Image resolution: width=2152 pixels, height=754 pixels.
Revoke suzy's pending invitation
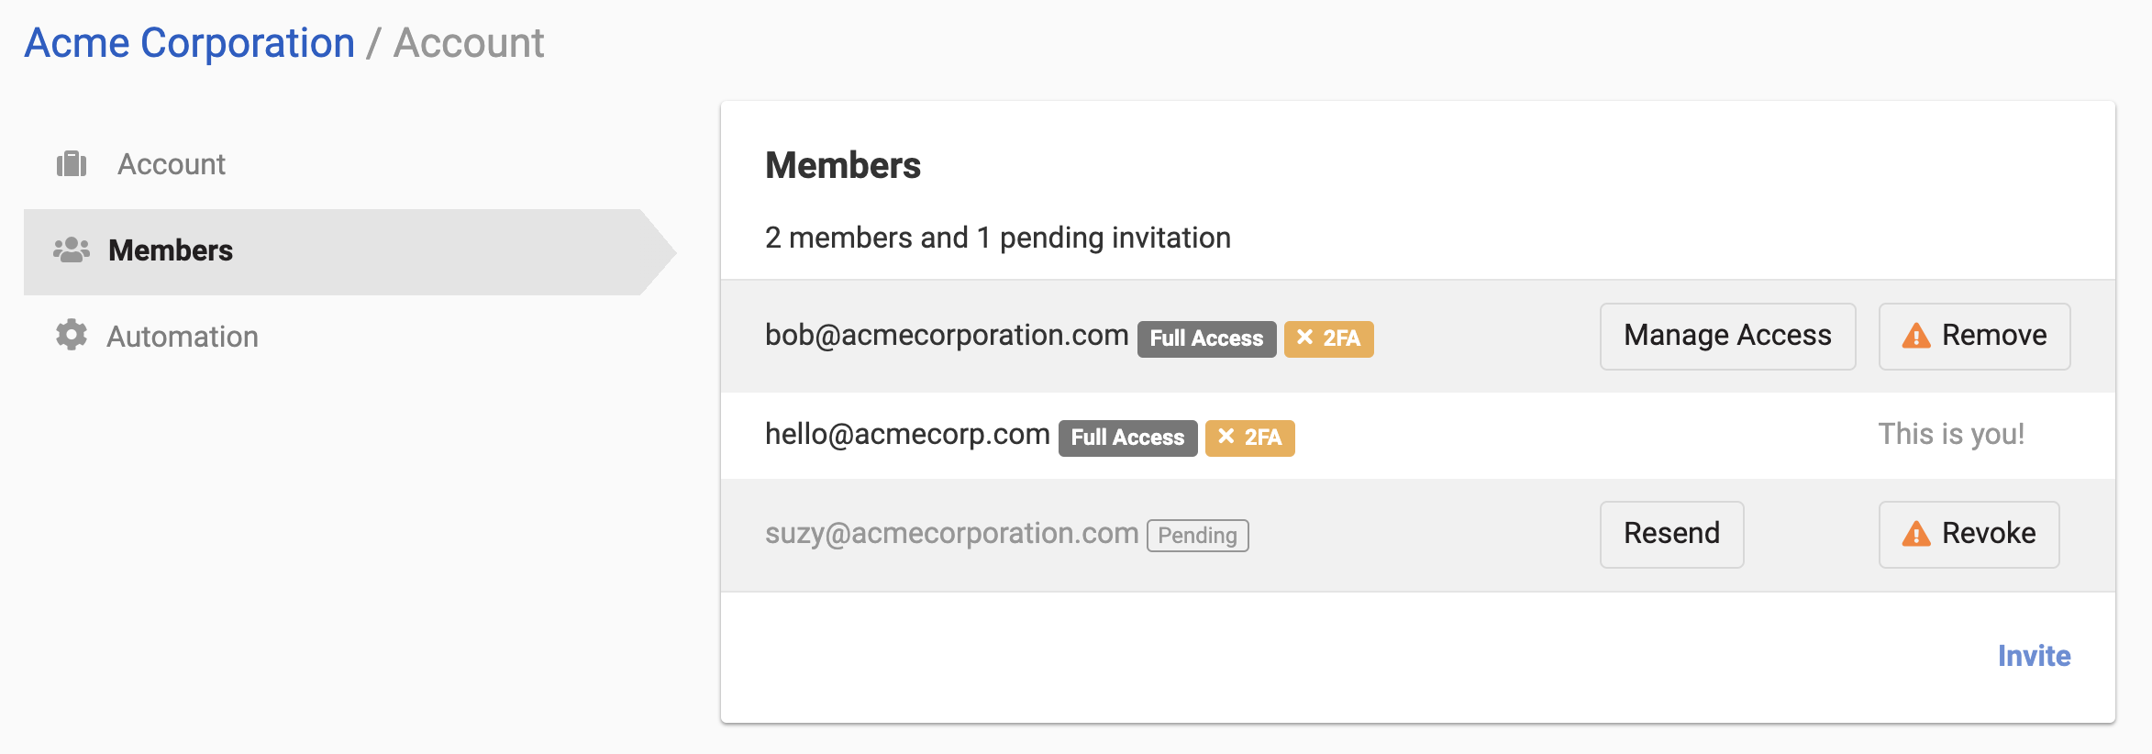(x=1969, y=534)
